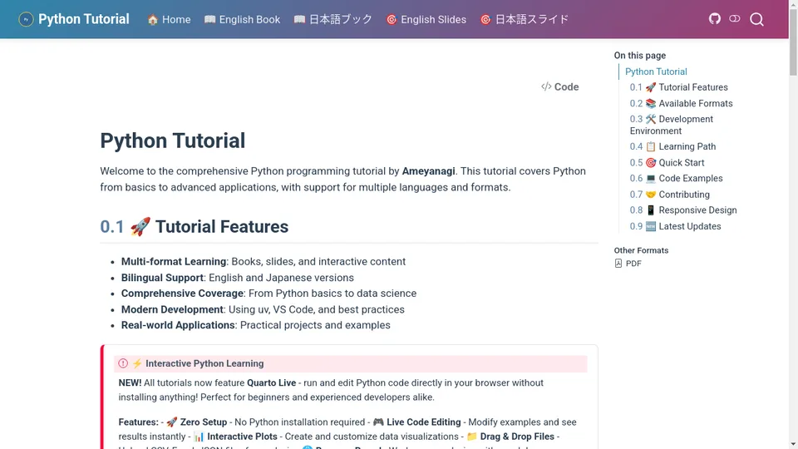
Task: Click the Python Tutorial logo icon
Action: point(26,19)
